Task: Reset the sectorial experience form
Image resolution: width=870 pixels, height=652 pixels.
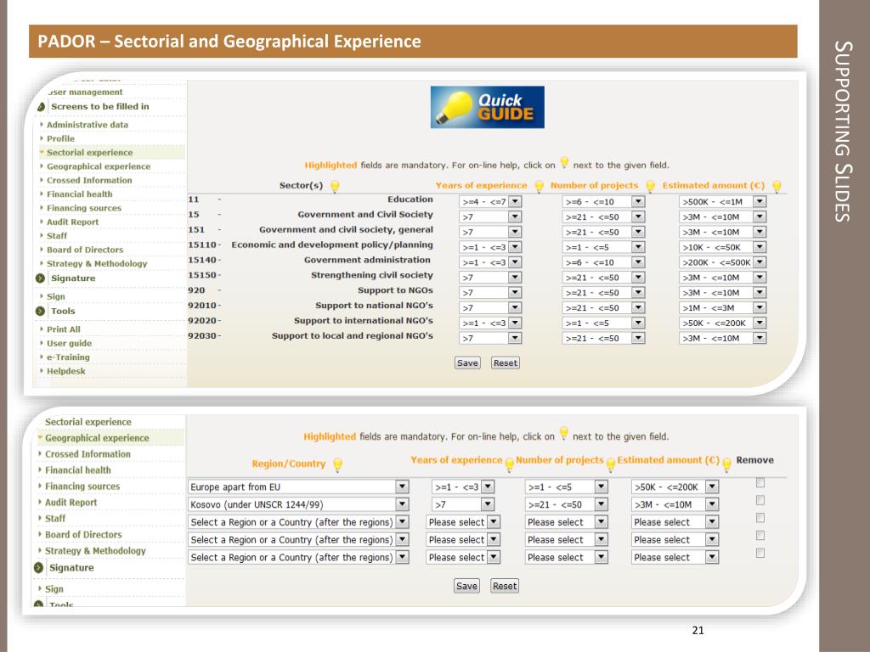Action: (506, 363)
